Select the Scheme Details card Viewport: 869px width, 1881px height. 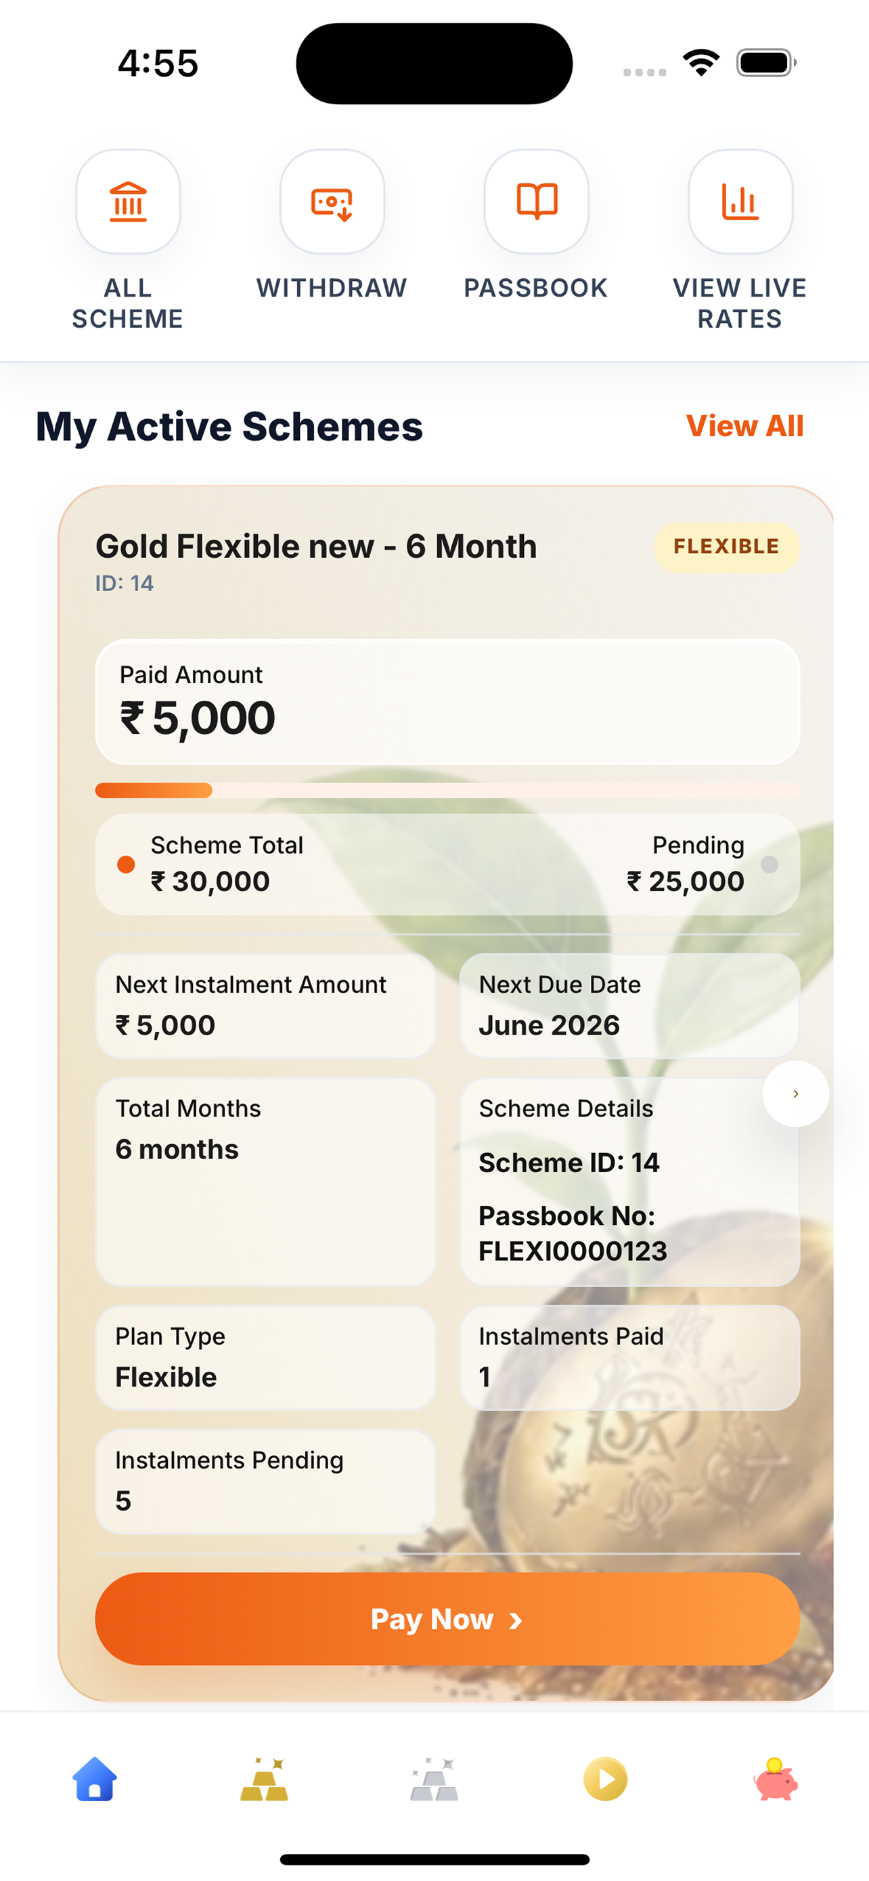click(629, 1182)
